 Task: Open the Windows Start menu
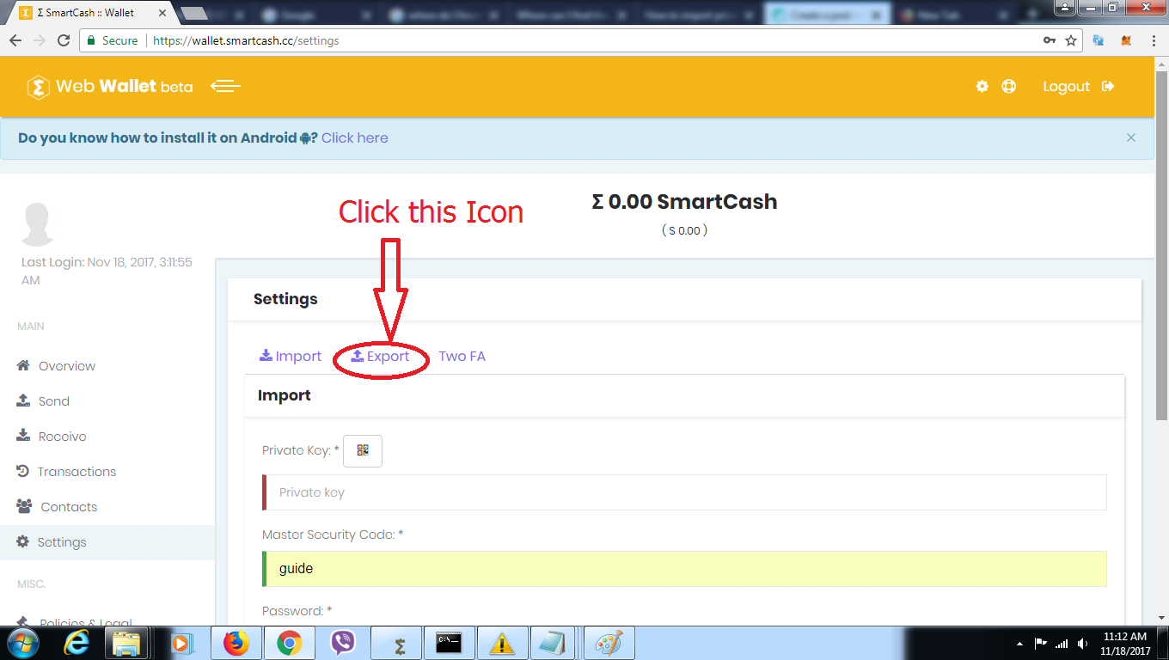coord(23,643)
